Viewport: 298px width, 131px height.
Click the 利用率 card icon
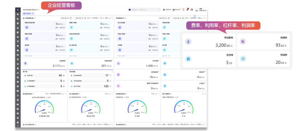(243, 42)
